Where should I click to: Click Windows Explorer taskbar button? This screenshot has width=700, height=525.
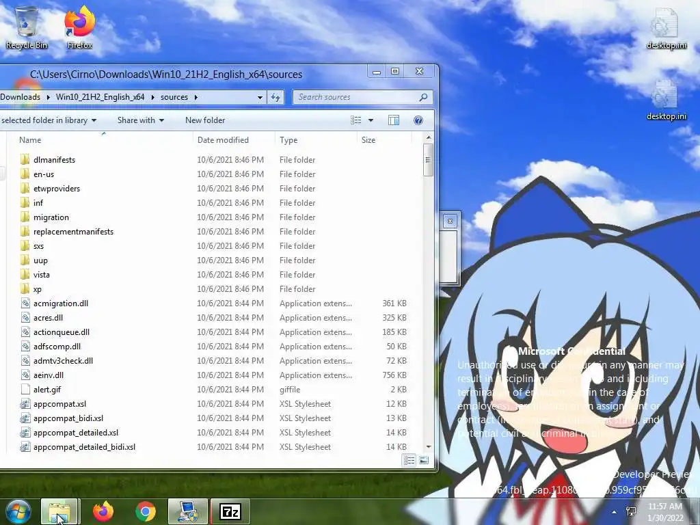59,511
